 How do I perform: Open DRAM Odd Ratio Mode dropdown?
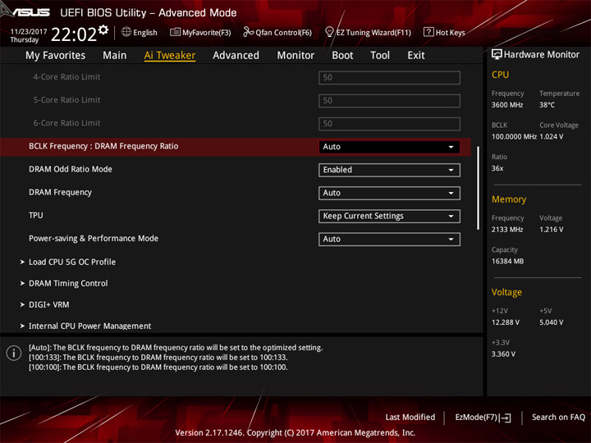tap(389, 170)
